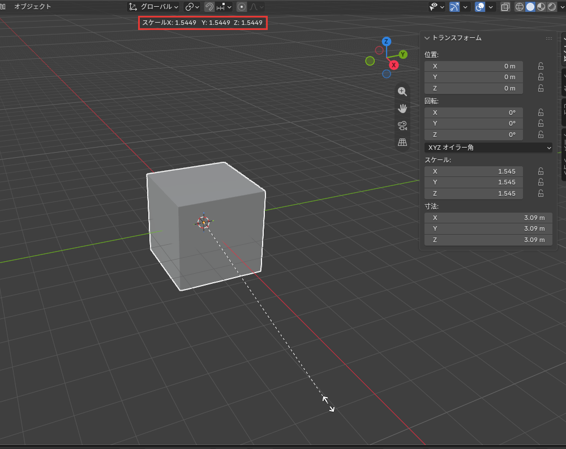This screenshot has width=566, height=449.
Task: Click the green Y axis gizmo handle
Action: coord(403,54)
